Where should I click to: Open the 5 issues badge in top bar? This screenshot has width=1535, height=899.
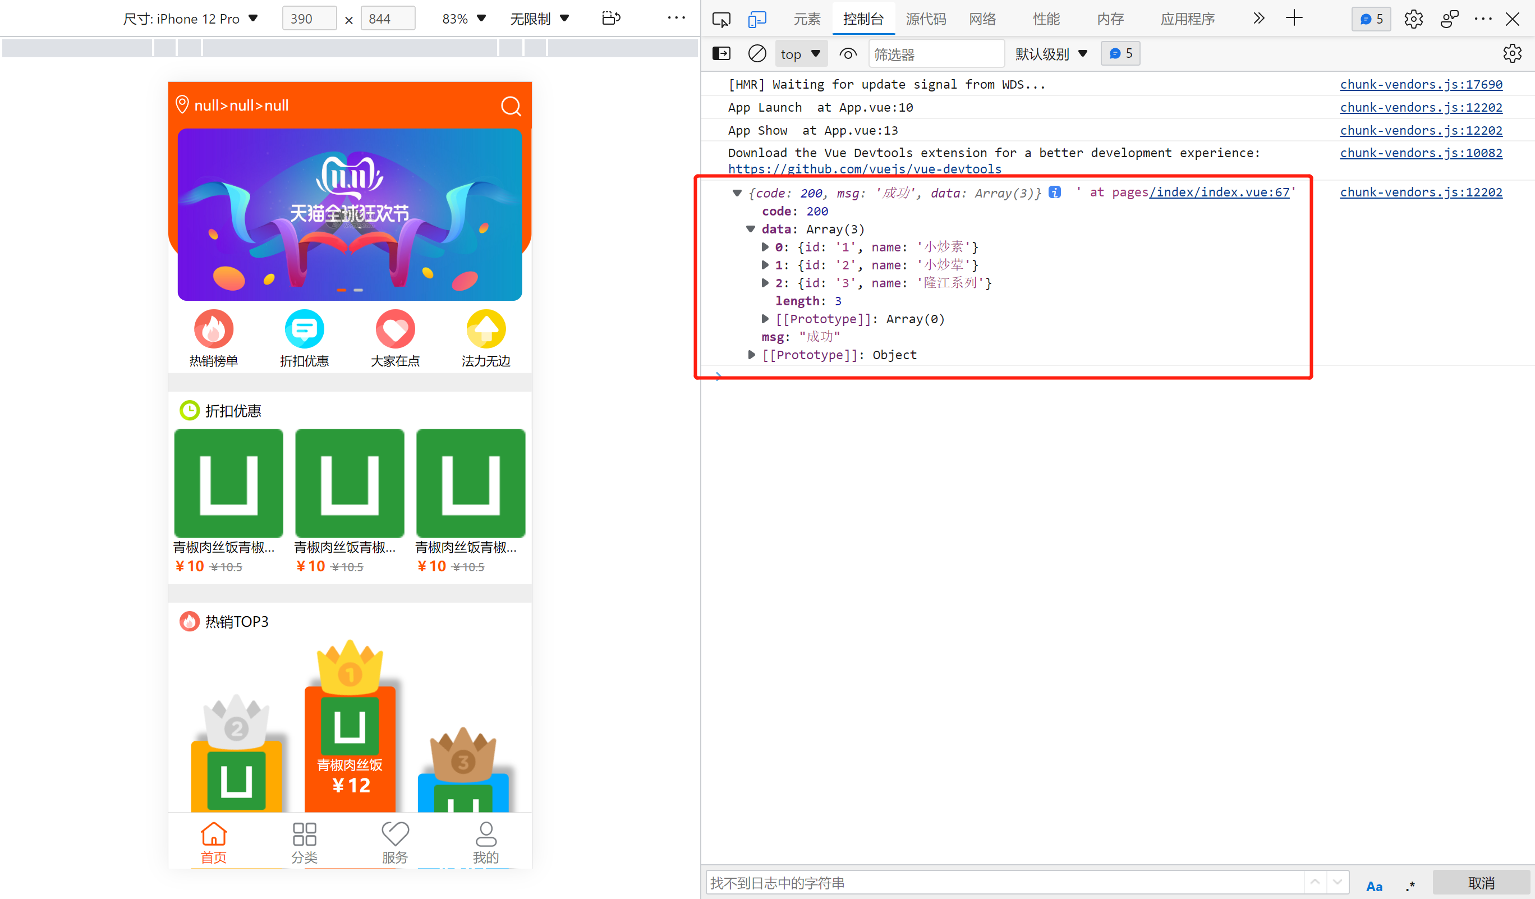[x=1371, y=19]
